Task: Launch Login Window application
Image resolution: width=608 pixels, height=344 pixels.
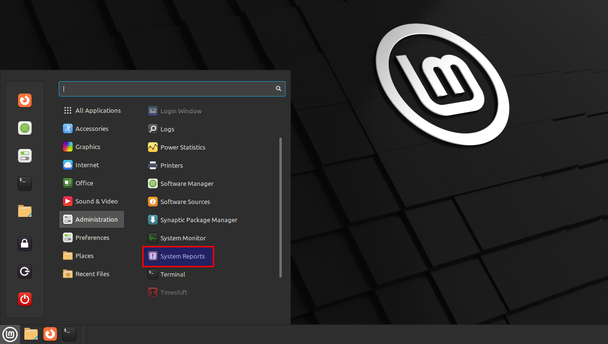Action: pyautogui.click(x=175, y=111)
